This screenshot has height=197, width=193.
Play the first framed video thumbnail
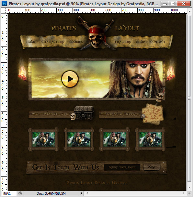pos(43,139)
